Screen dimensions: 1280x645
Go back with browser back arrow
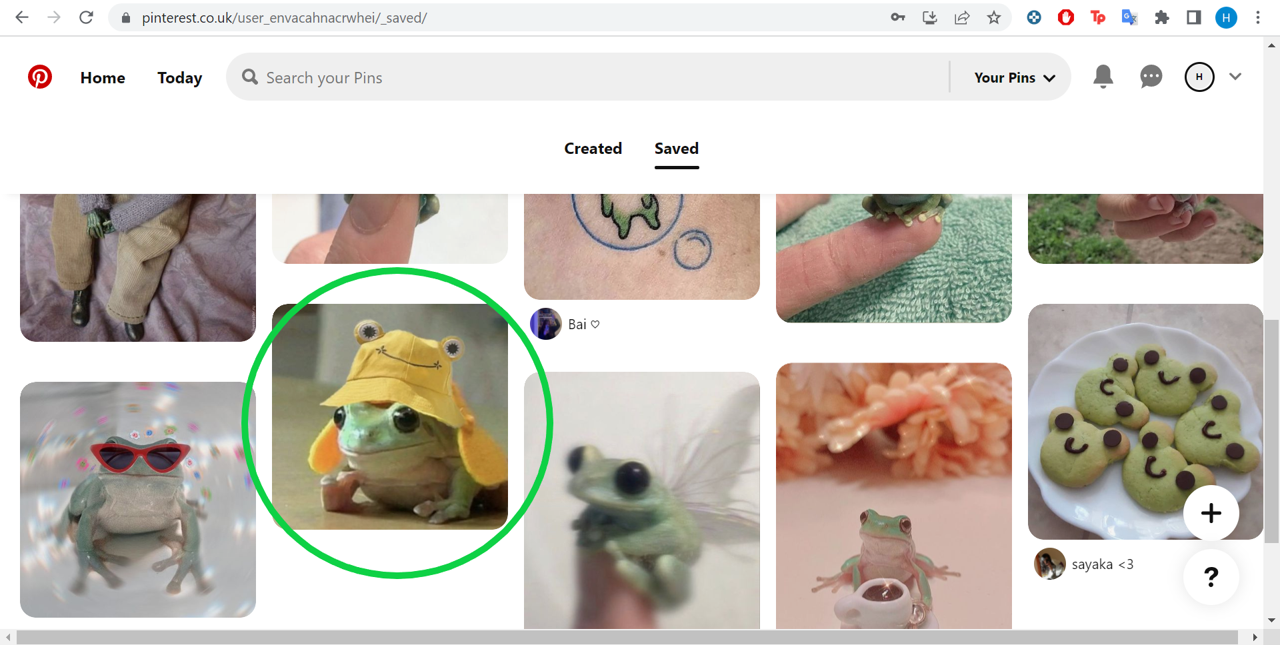click(x=22, y=17)
